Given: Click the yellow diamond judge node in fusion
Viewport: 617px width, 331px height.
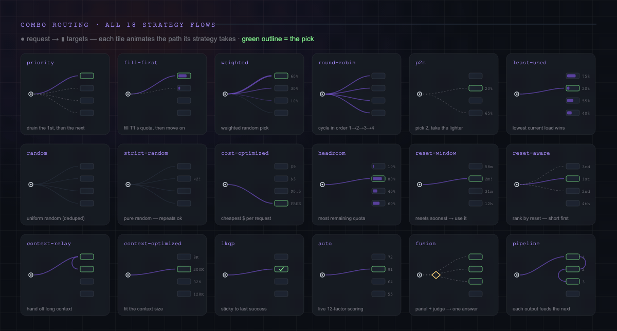Looking at the screenshot, I should [436, 275].
